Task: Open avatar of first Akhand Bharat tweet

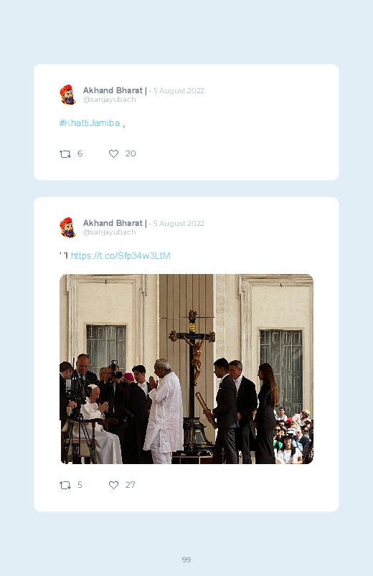Action: pyautogui.click(x=68, y=95)
